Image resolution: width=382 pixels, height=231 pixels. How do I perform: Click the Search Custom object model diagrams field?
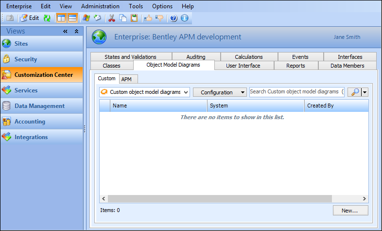click(296, 92)
